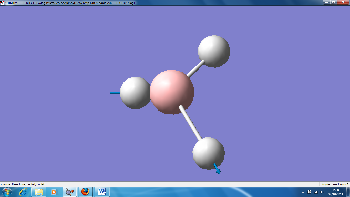Viewport: 350px width, 197px height.
Task: Switch to Microsoft Word on the taskbar
Action: 102,192
